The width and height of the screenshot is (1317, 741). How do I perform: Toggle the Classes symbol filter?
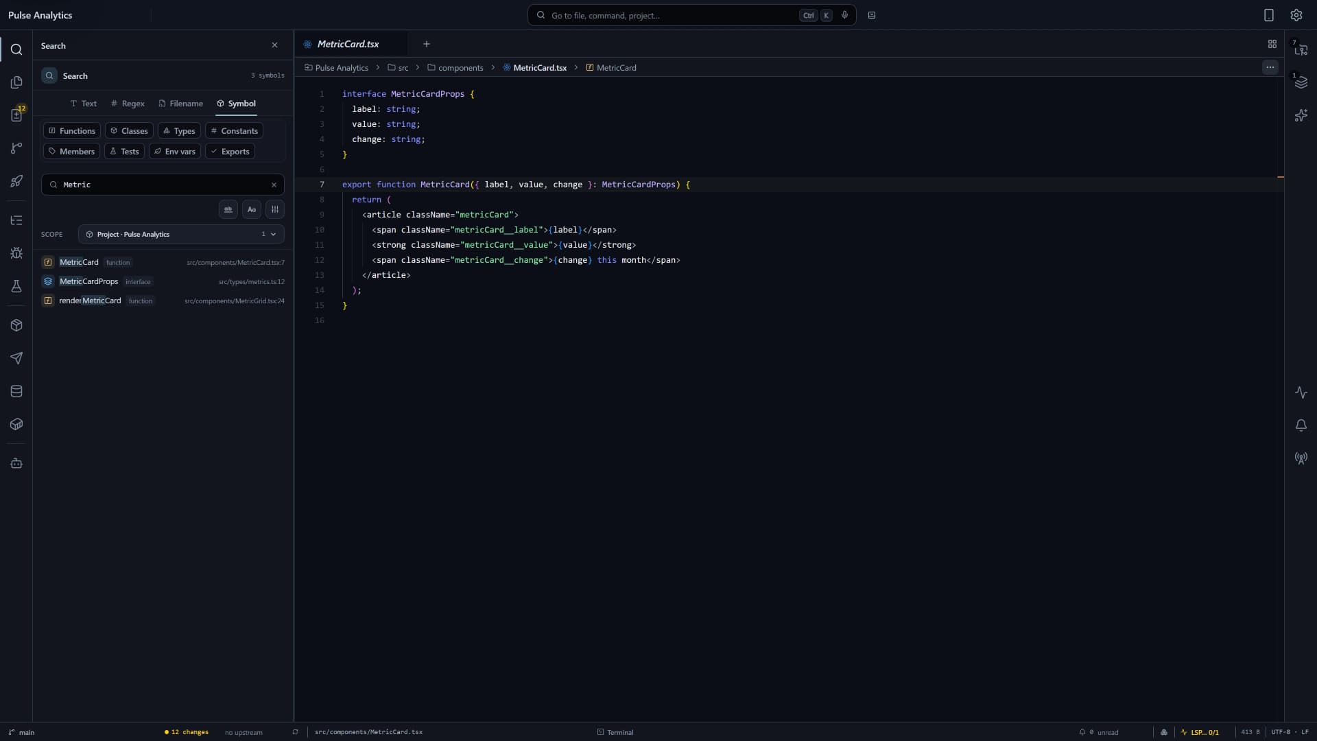point(129,131)
